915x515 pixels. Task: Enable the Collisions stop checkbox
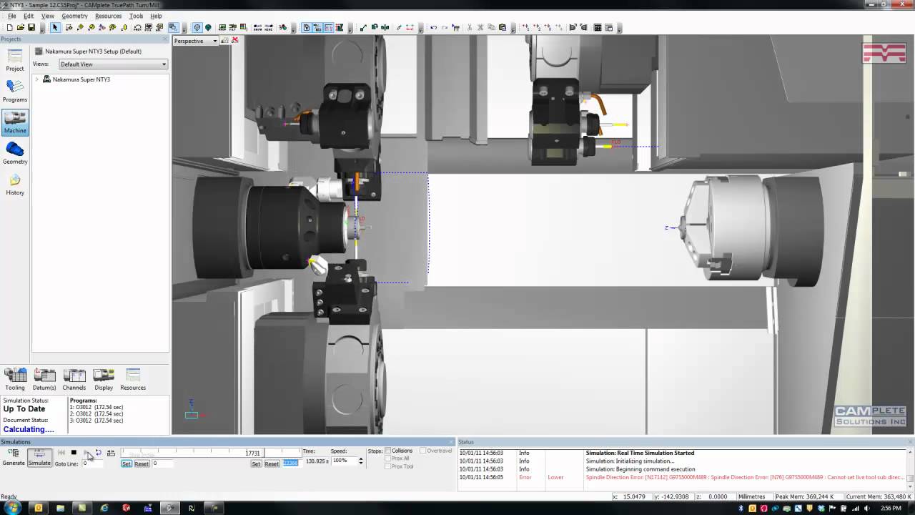click(388, 451)
